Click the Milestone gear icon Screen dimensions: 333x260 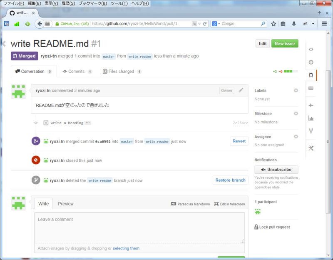coord(296,113)
